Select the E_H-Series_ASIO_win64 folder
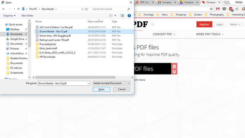 click(57, 53)
